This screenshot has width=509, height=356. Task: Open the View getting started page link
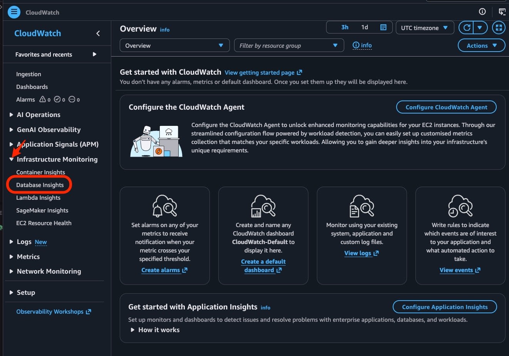tap(263, 72)
